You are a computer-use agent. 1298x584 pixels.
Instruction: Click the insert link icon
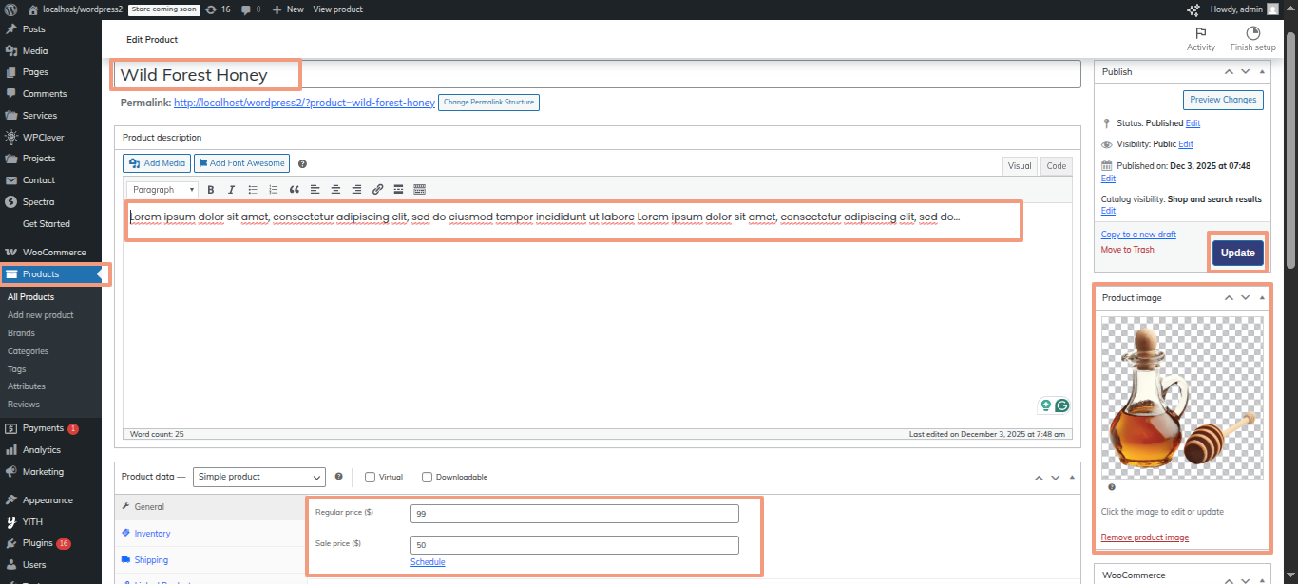[x=377, y=190]
